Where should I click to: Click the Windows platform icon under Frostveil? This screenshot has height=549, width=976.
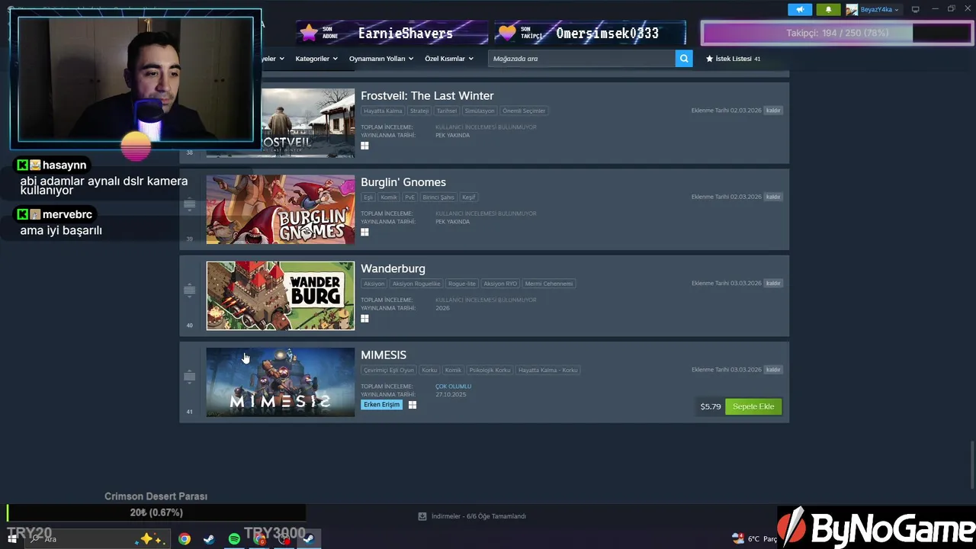pos(364,146)
